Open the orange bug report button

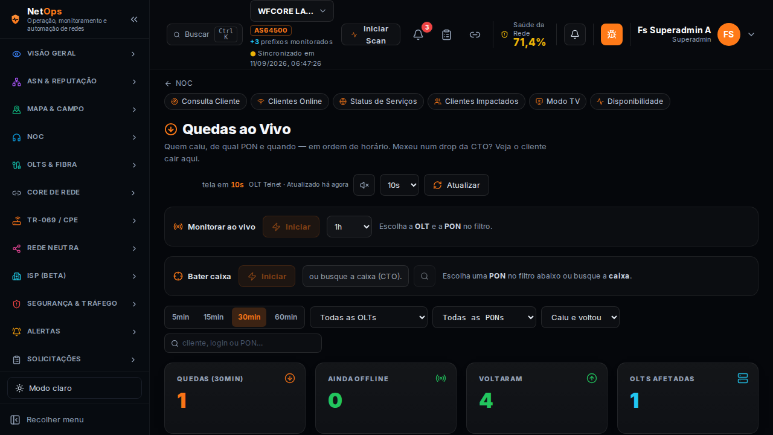(x=612, y=34)
